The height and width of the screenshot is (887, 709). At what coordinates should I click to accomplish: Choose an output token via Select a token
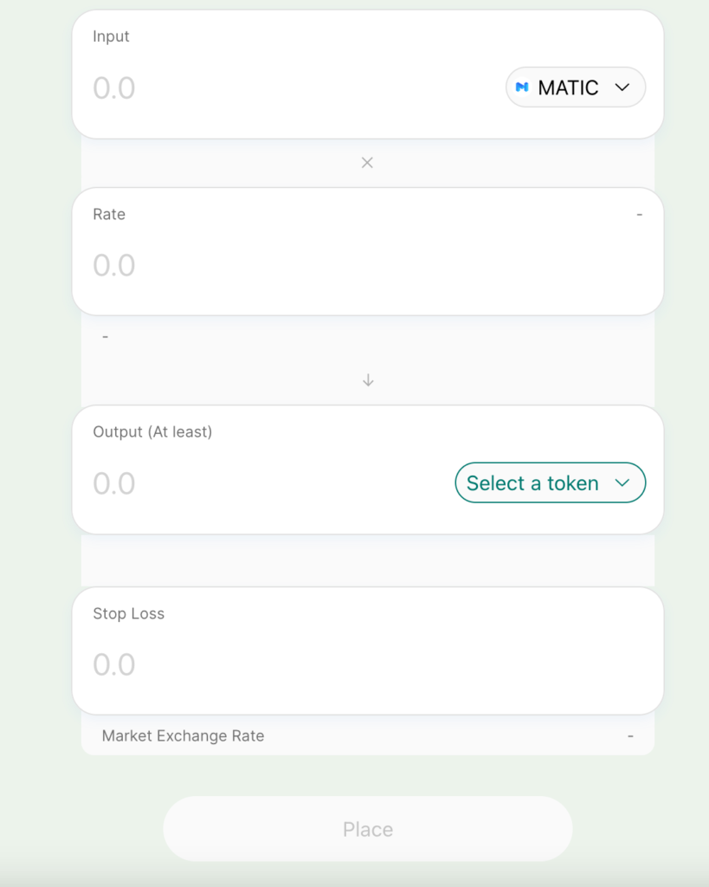coord(550,482)
